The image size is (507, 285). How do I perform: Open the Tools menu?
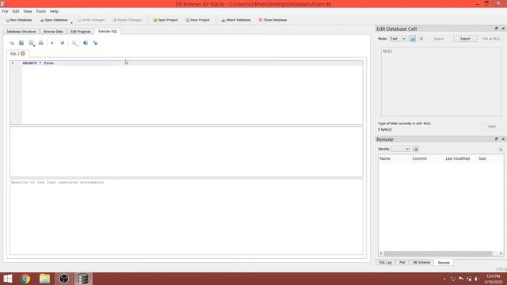[40, 11]
